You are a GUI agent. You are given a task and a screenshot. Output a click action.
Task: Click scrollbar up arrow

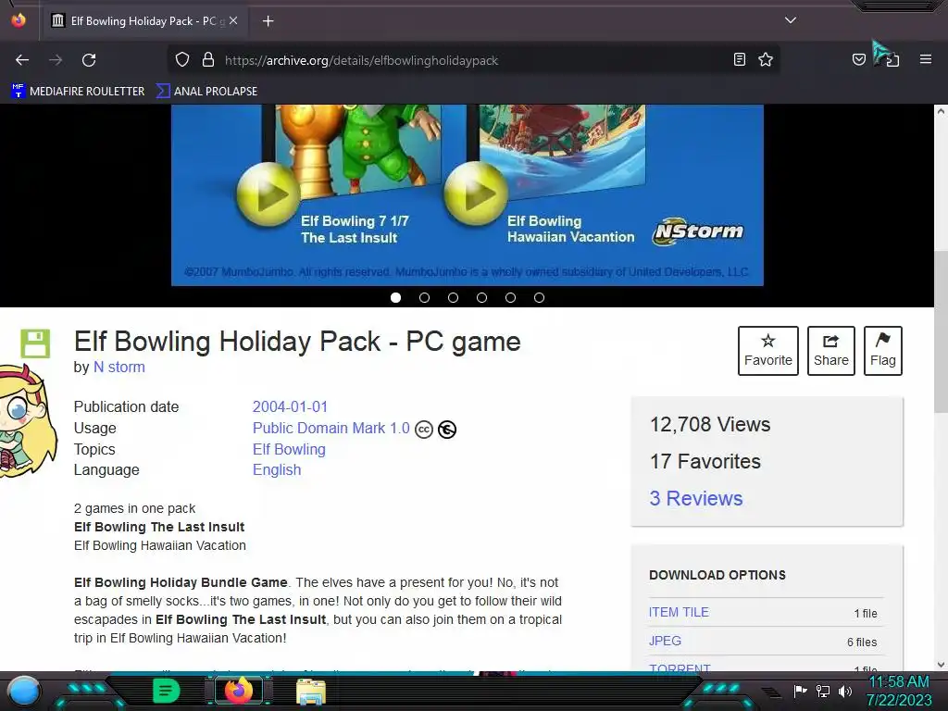(x=941, y=111)
